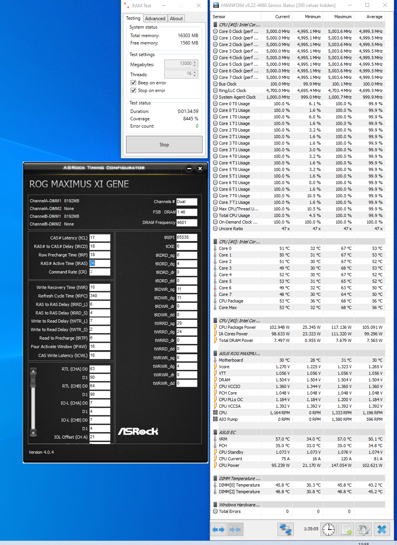The image size is (397, 545).
Task: Click the CAS# Latency (tCL) field
Action: 100,238
